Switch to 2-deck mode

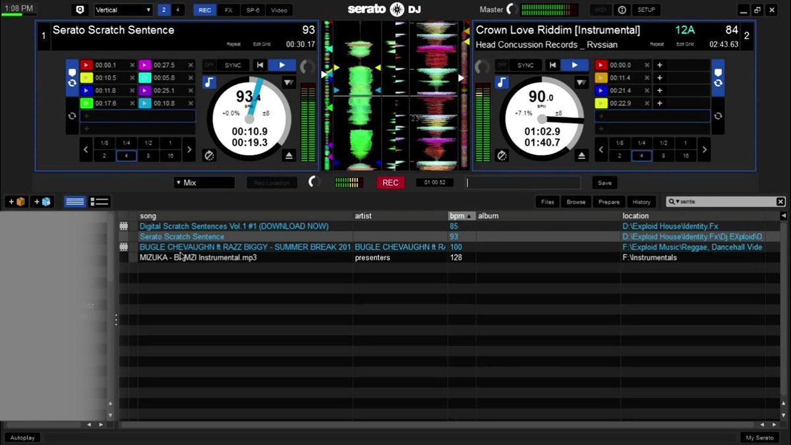coord(163,10)
